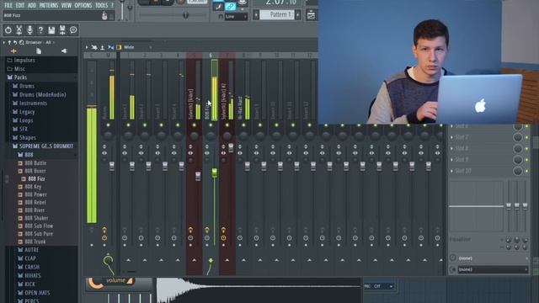Open the VIEW menu
This screenshot has width=539, height=303.
click(66, 5)
